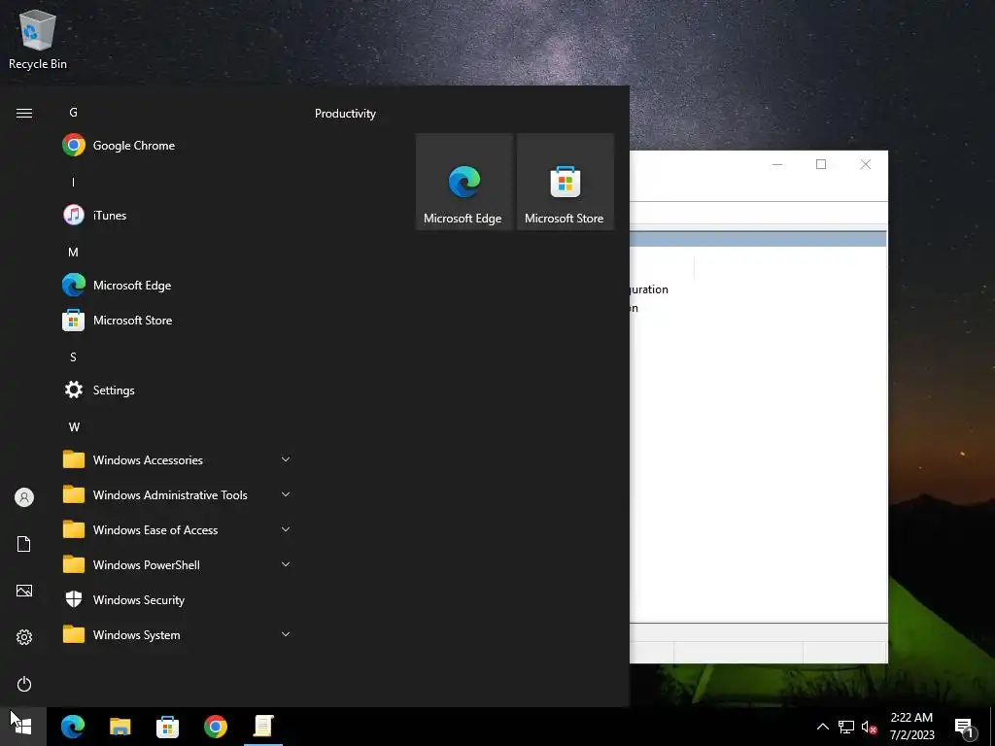Open the Windows PowerShell folder icon
The height and width of the screenshot is (746, 995).
coord(74,564)
